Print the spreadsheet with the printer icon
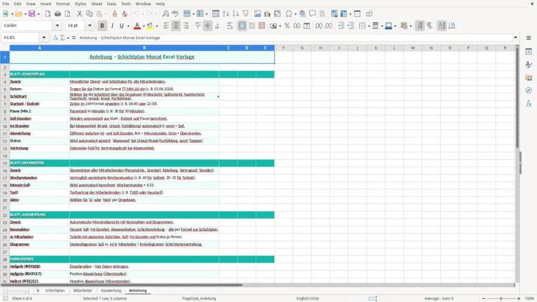The height and width of the screenshot is (302, 537). pyautogui.click(x=58, y=14)
